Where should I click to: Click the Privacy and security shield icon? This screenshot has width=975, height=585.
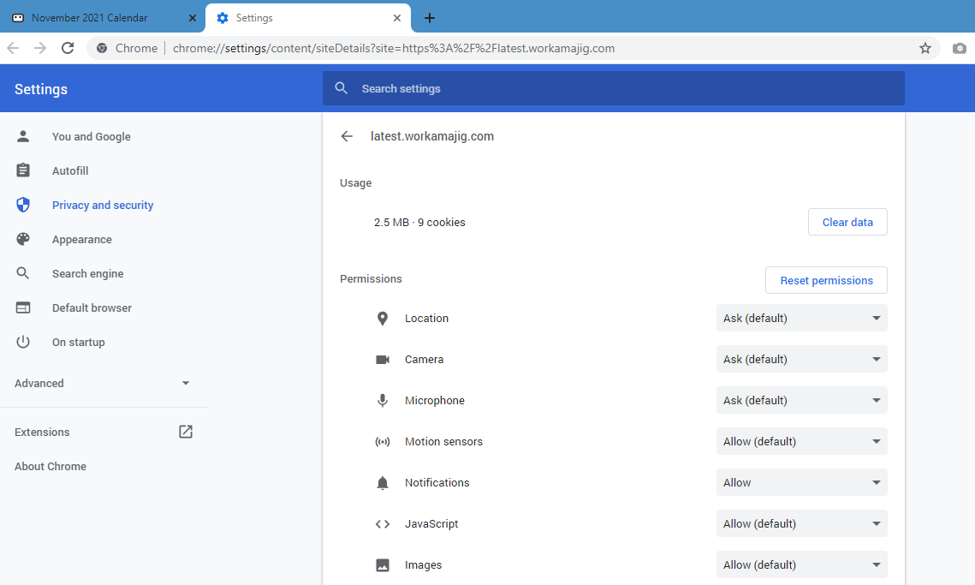tap(23, 205)
